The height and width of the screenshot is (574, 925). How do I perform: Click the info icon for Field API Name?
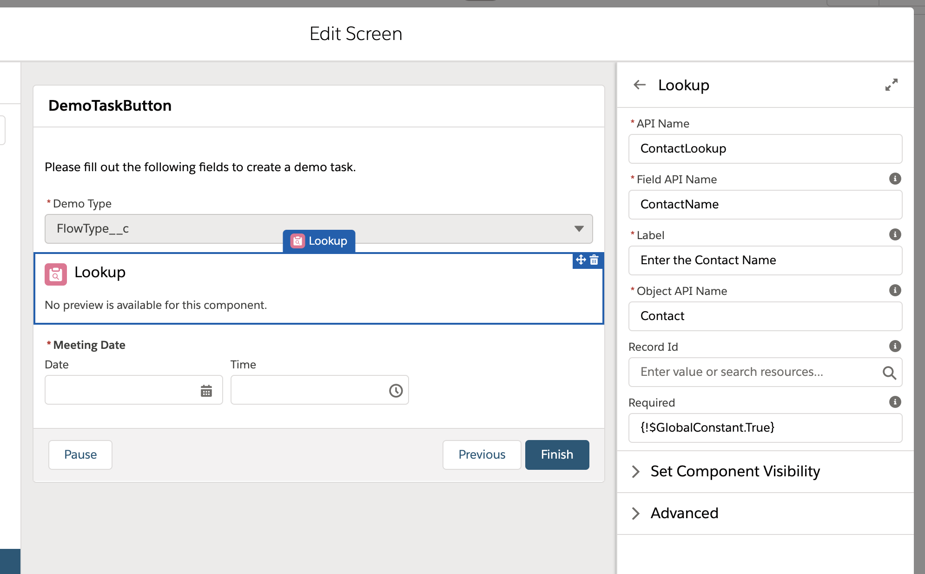895,179
